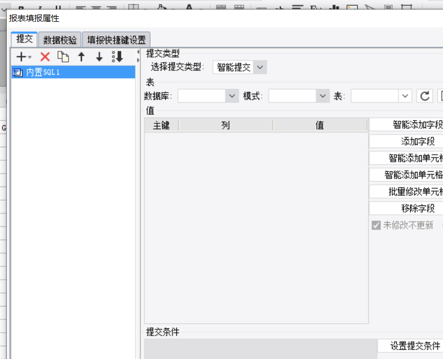This screenshot has width=443, height=359.
Task: Click the sort items icon
Action: coord(117,57)
